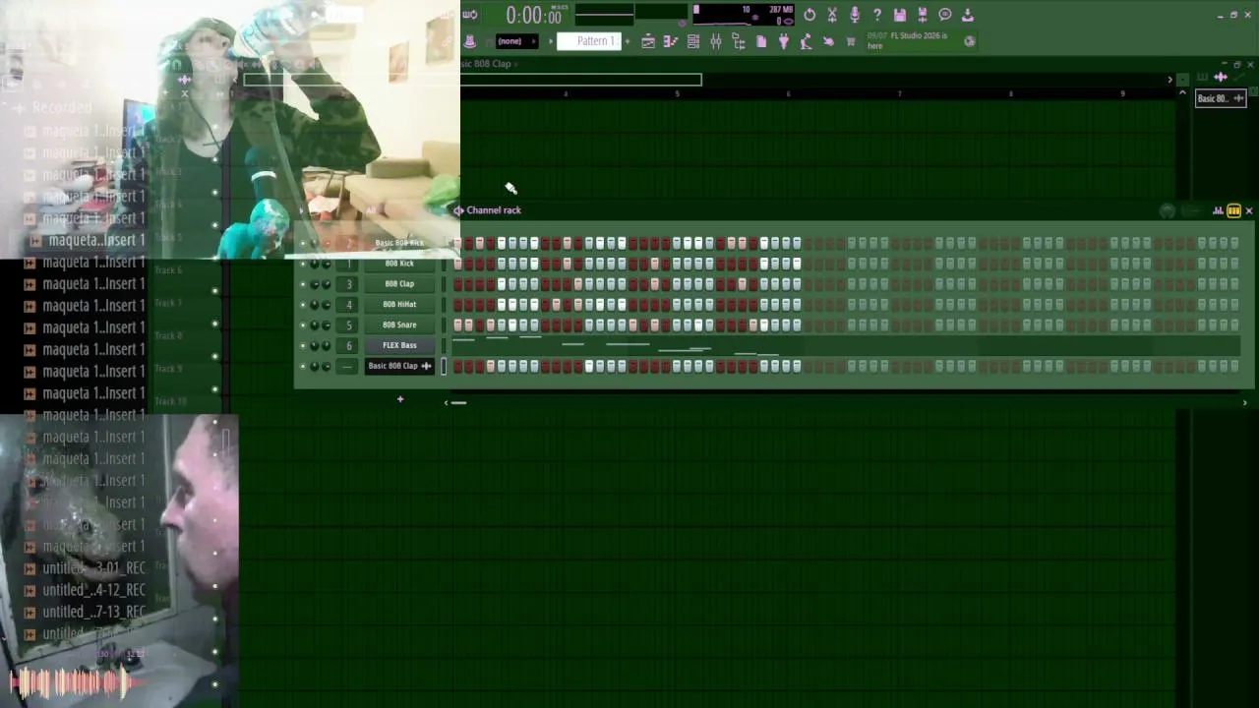1259x708 pixels.
Task: Open the graph editor bars icon in Channel rack
Action: point(1218,210)
